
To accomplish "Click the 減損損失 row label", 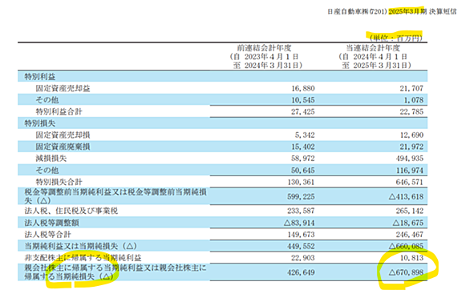I will point(51,159).
